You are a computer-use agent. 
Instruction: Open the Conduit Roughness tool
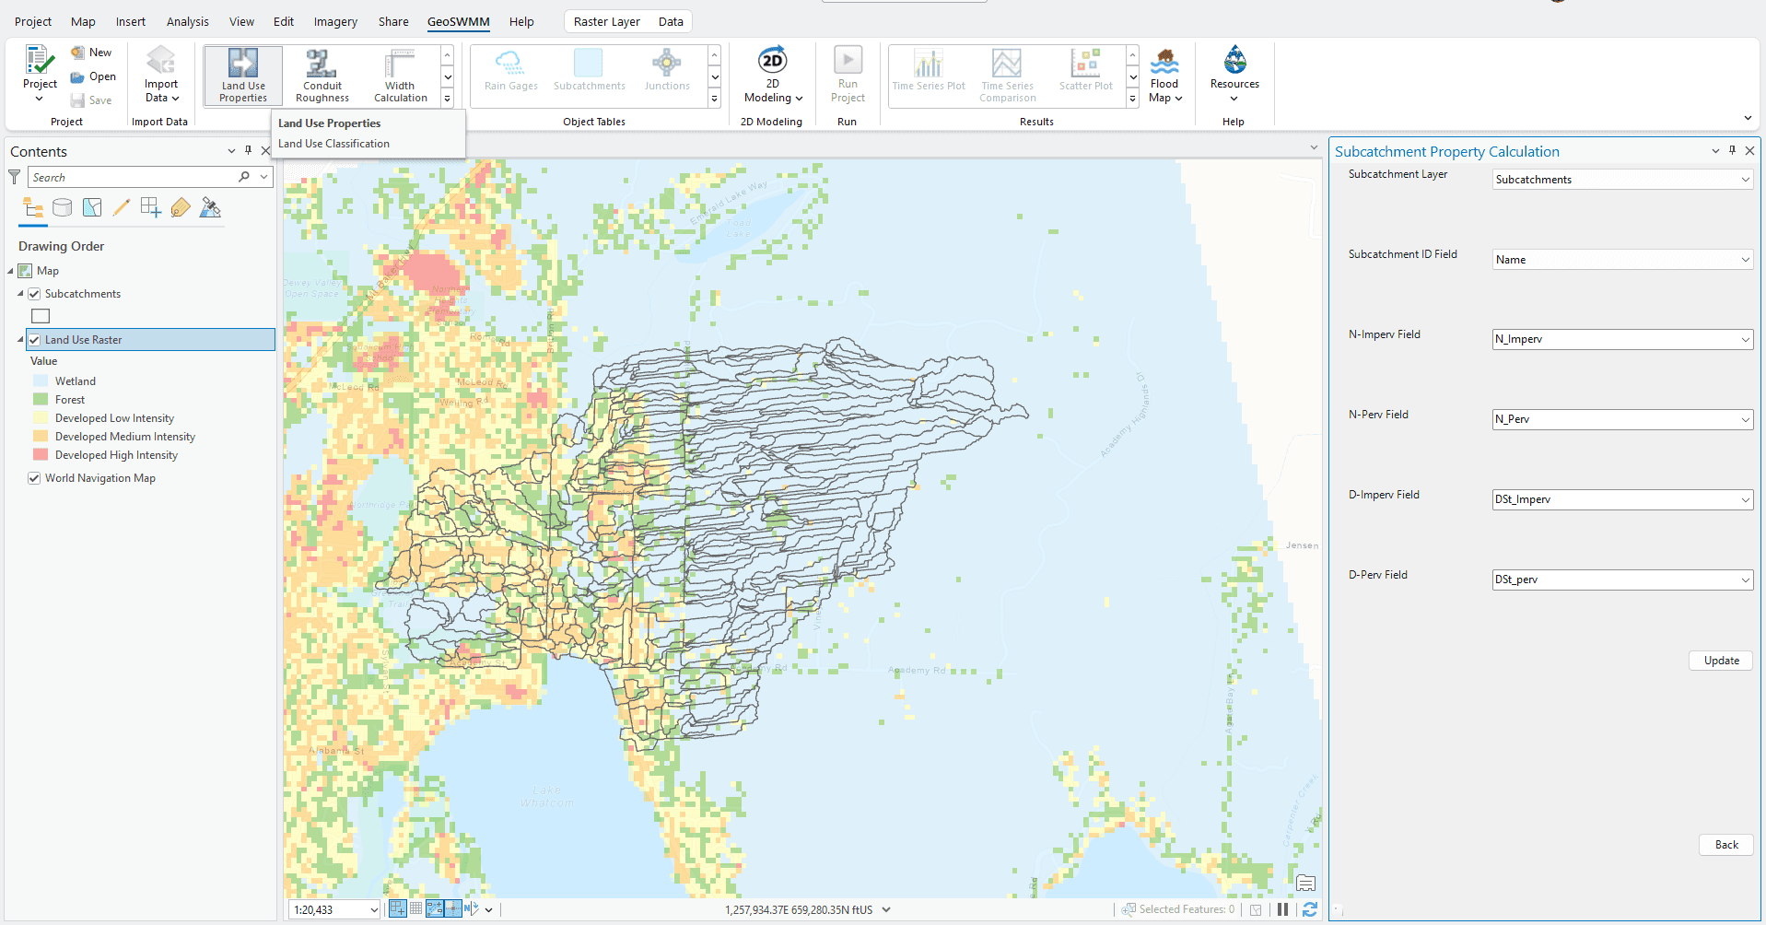coord(322,76)
